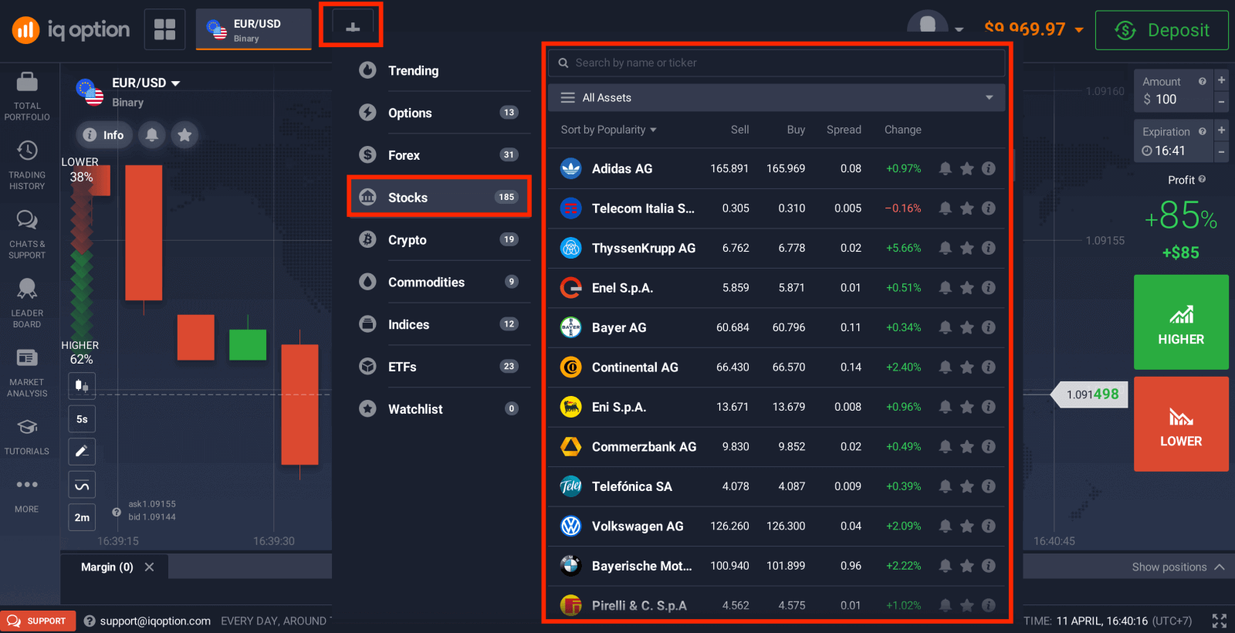Image resolution: width=1235 pixels, height=633 pixels.
Task: Select the Crypto category
Action: (439, 240)
